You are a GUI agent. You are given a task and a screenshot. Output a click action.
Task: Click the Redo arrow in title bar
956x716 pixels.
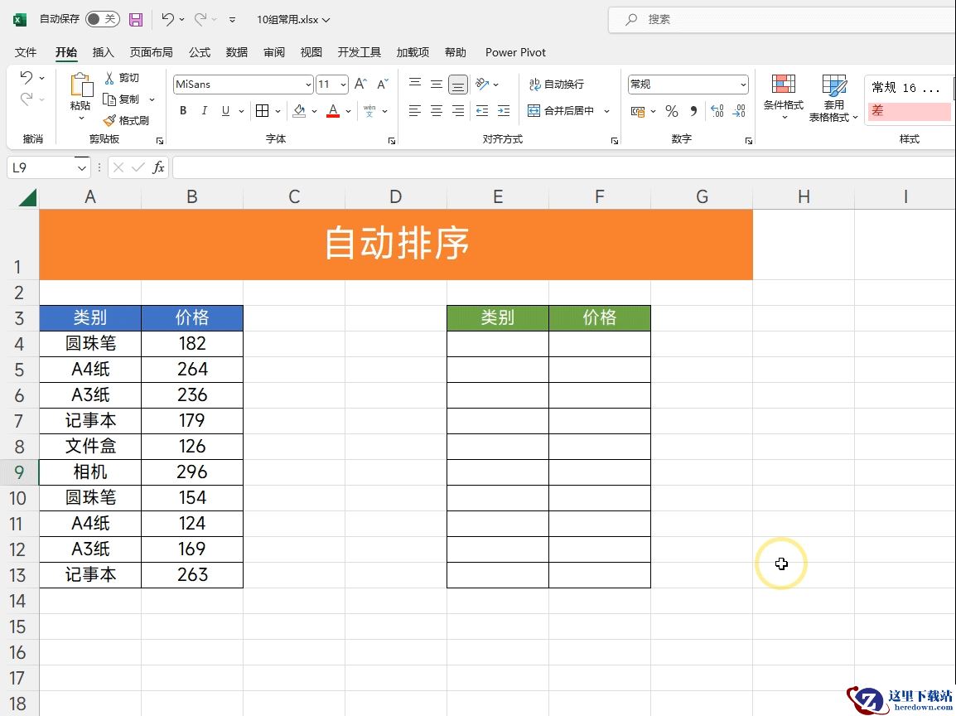tap(200, 20)
